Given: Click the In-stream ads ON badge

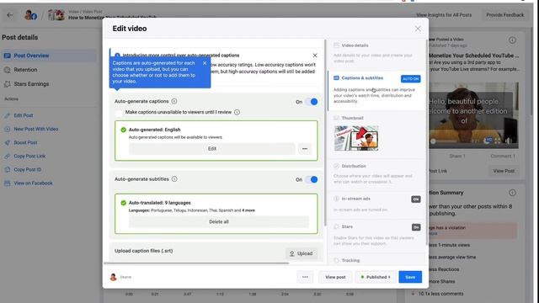Looking at the screenshot, I should pos(415,199).
